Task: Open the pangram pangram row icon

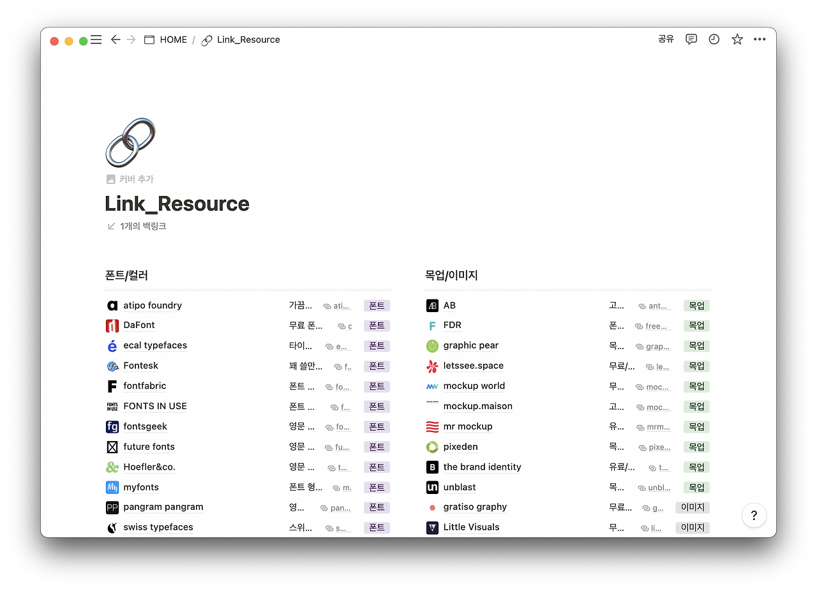Action: [112, 508]
